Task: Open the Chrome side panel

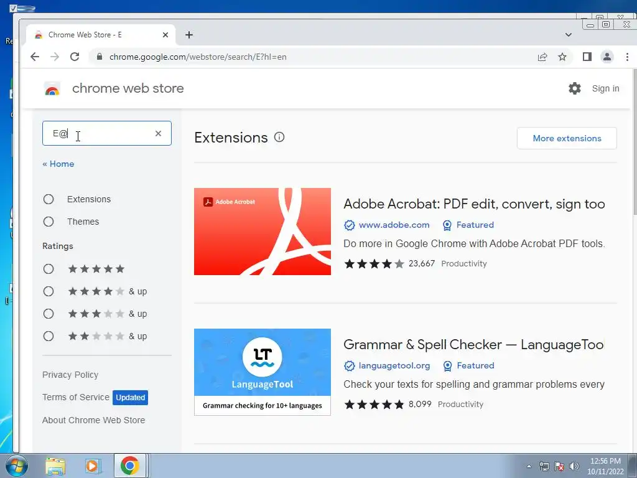Action: tap(587, 57)
